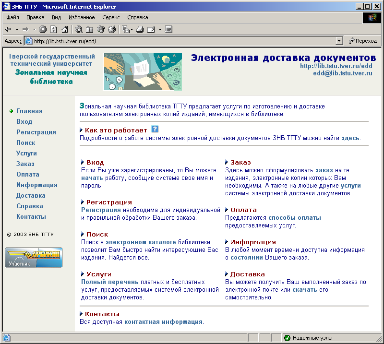Click the Переход go button
This screenshot has width=384, height=344.
363,41
